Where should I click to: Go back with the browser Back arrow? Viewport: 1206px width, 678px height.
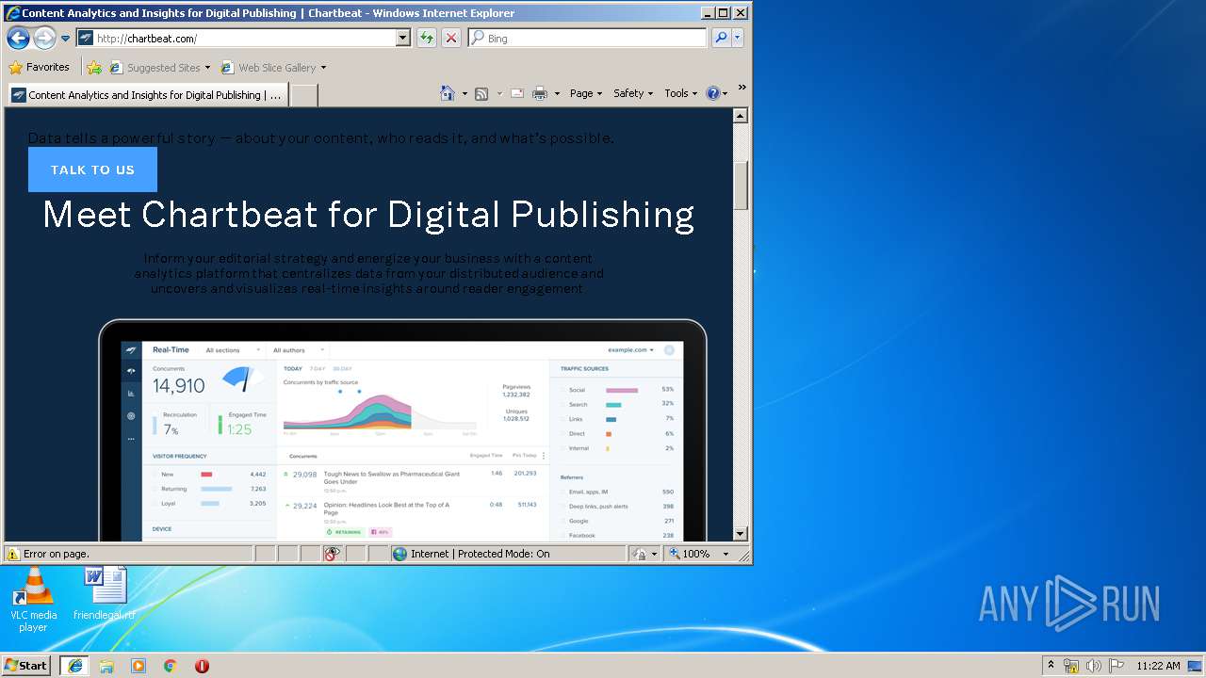pos(18,38)
